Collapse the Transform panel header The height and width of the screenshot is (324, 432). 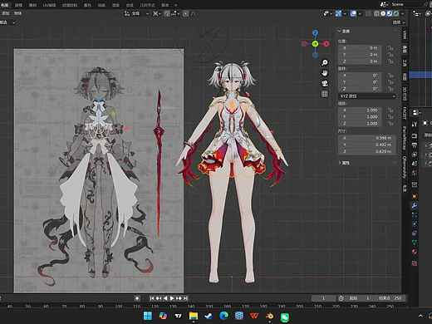click(345, 32)
